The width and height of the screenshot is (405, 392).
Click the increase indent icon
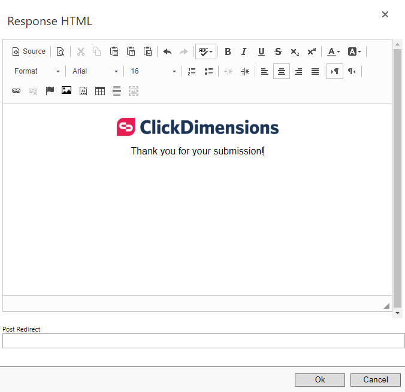coord(245,71)
